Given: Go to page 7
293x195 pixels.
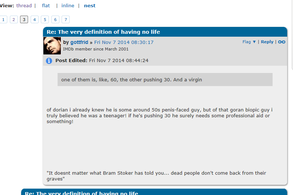Looking at the screenshot, I should tap(66, 20).
